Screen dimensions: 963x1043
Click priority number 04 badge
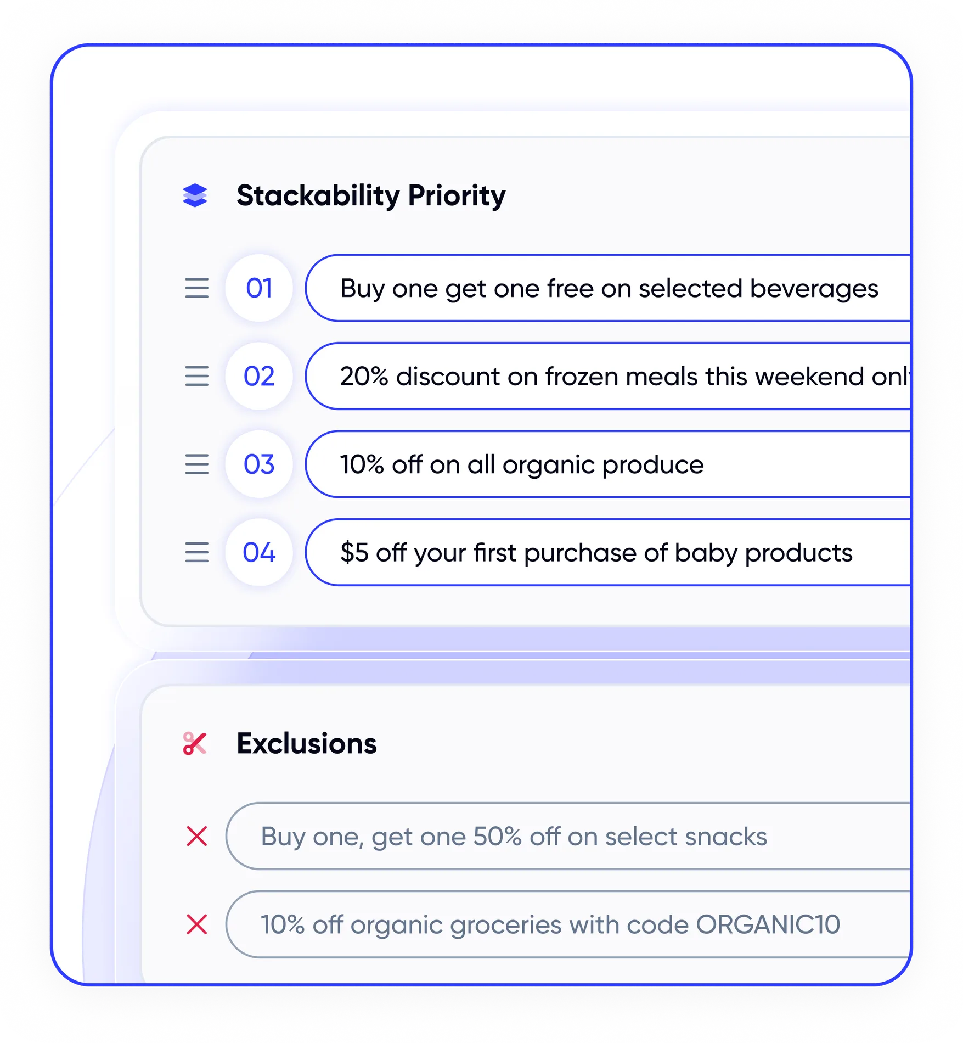(259, 553)
